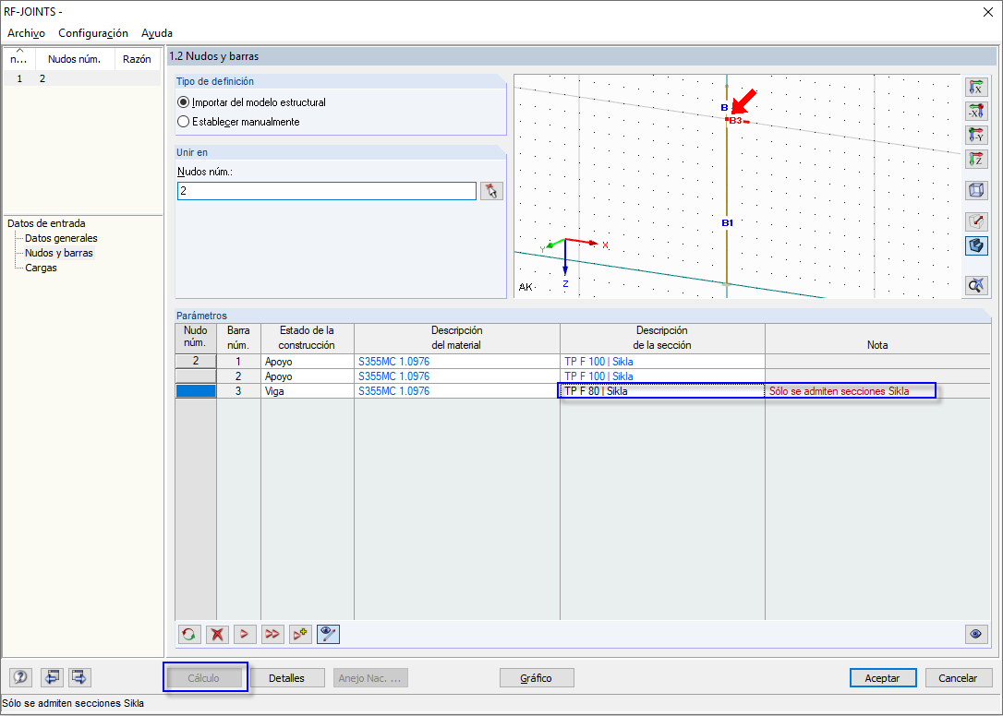Close the RF-JOINTS window

(x=987, y=12)
